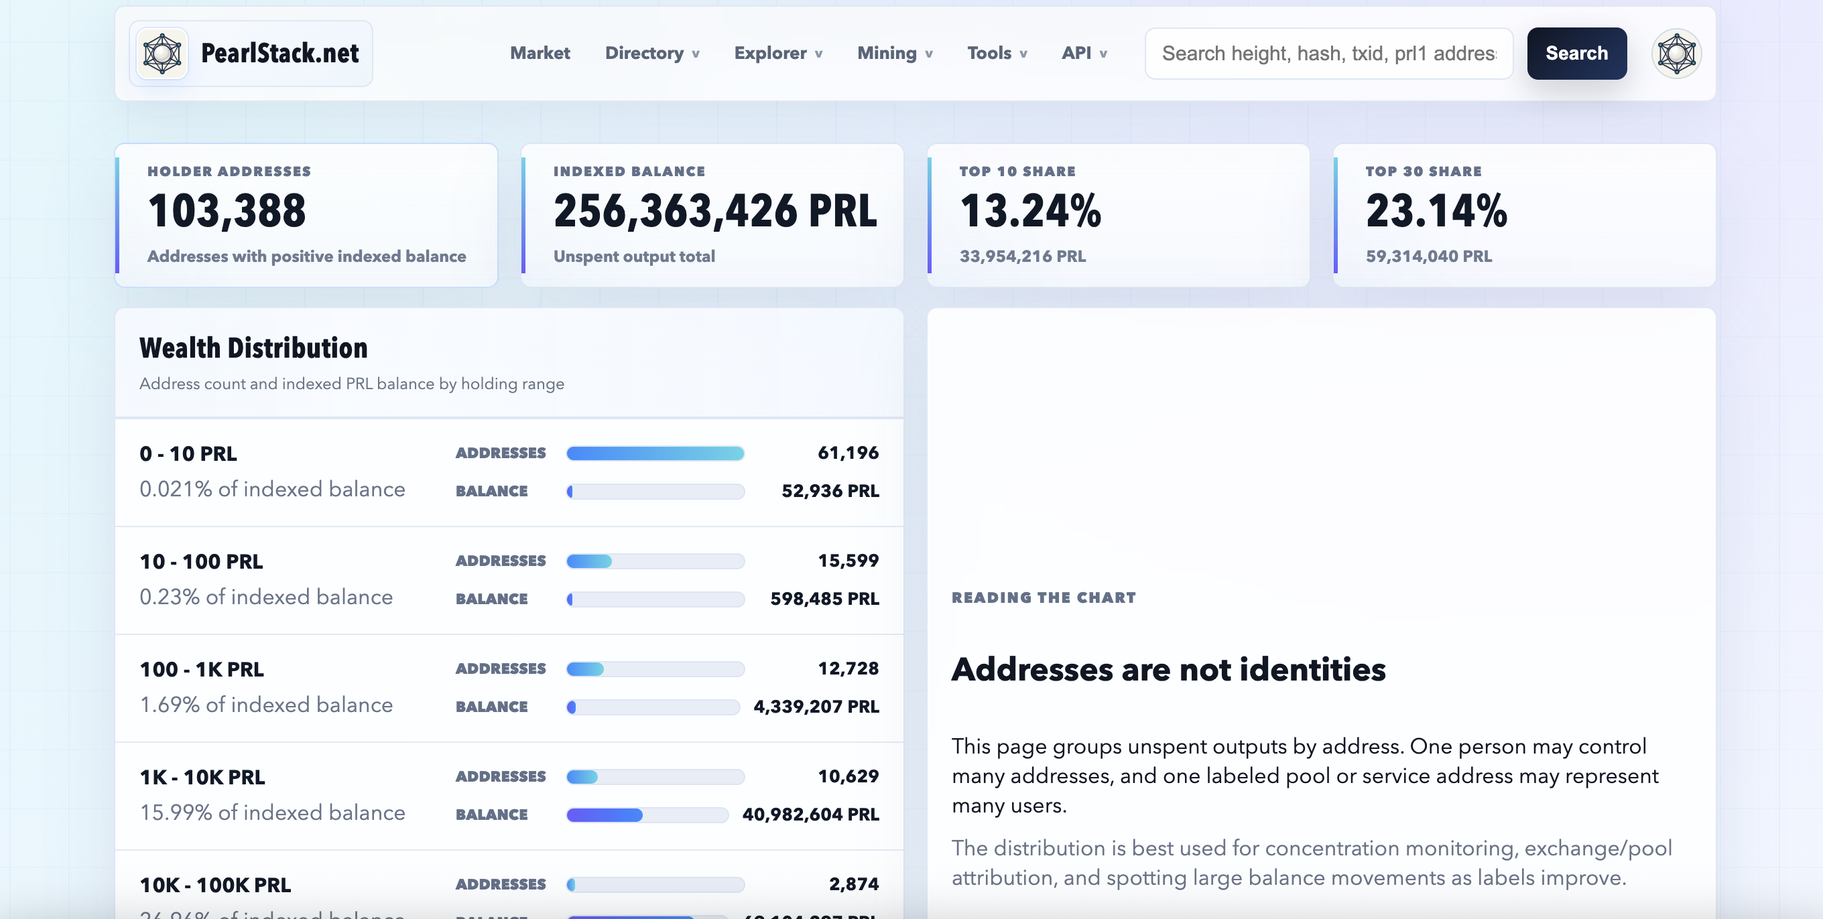Expand the API dropdown
The height and width of the screenshot is (919, 1823).
pos(1084,53)
